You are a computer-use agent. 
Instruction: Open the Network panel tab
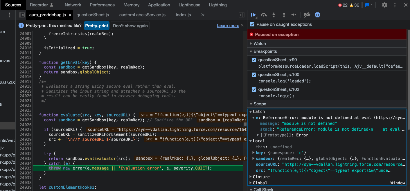coord(73,5)
